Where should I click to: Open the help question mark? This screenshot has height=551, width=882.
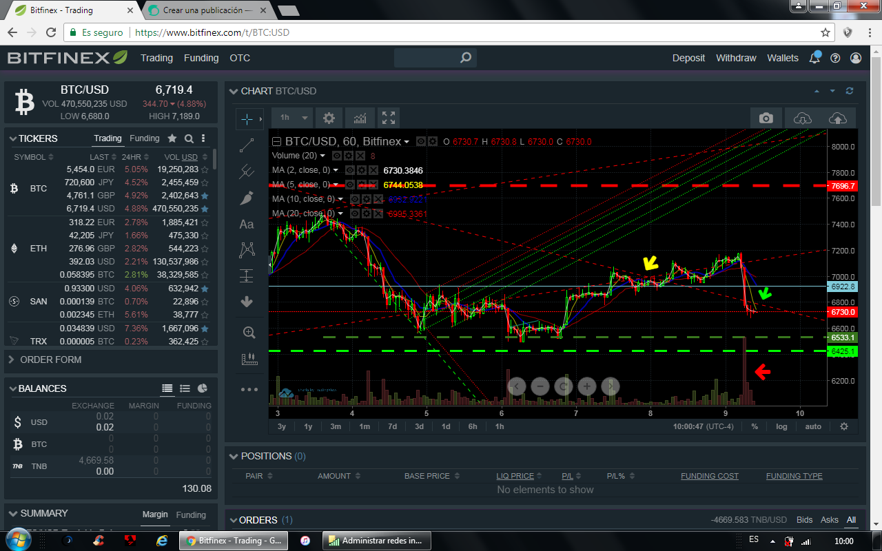point(835,58)
